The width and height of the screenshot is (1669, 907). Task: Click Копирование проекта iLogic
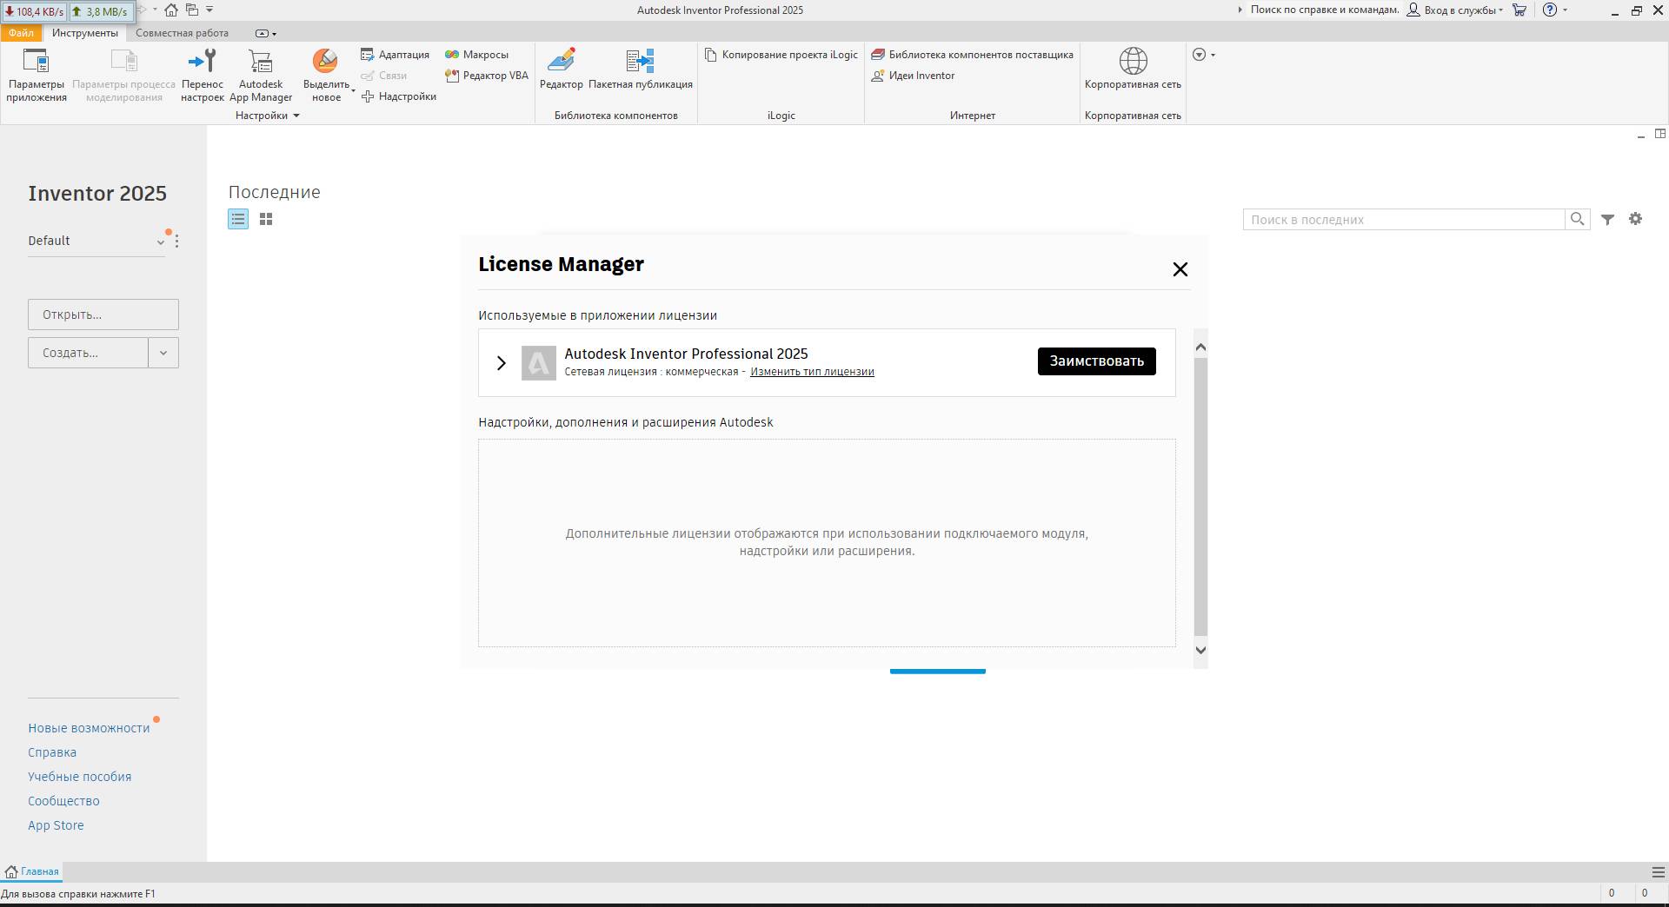781,55
